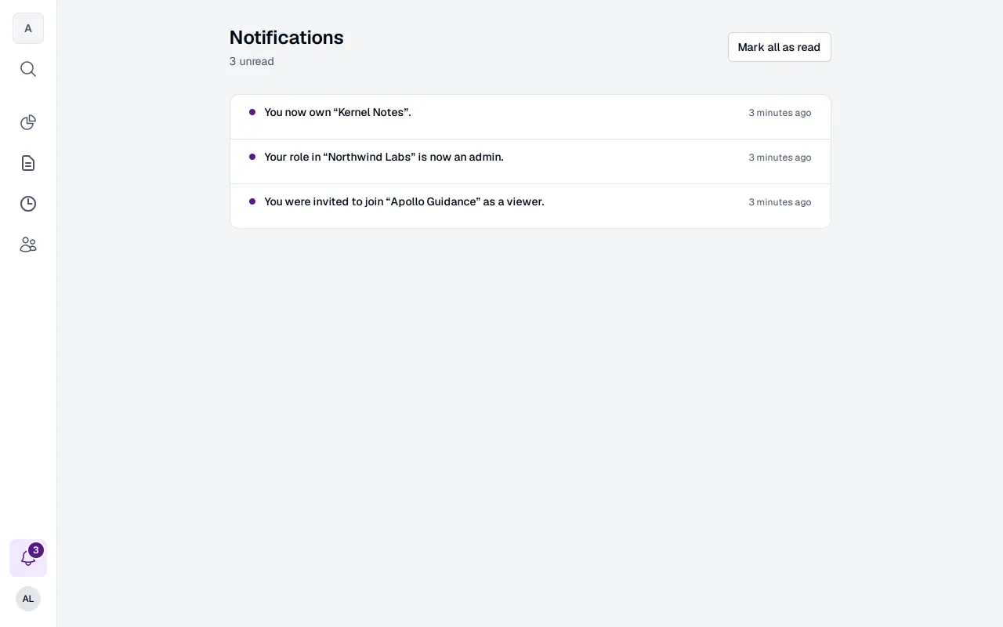Toggle unread dot on Northwind Labs notification
Image resolution: width=1003 pixels, height=627 pixels.
(252, 157)
